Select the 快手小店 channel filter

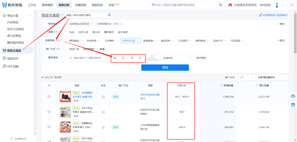pos(83,32)
